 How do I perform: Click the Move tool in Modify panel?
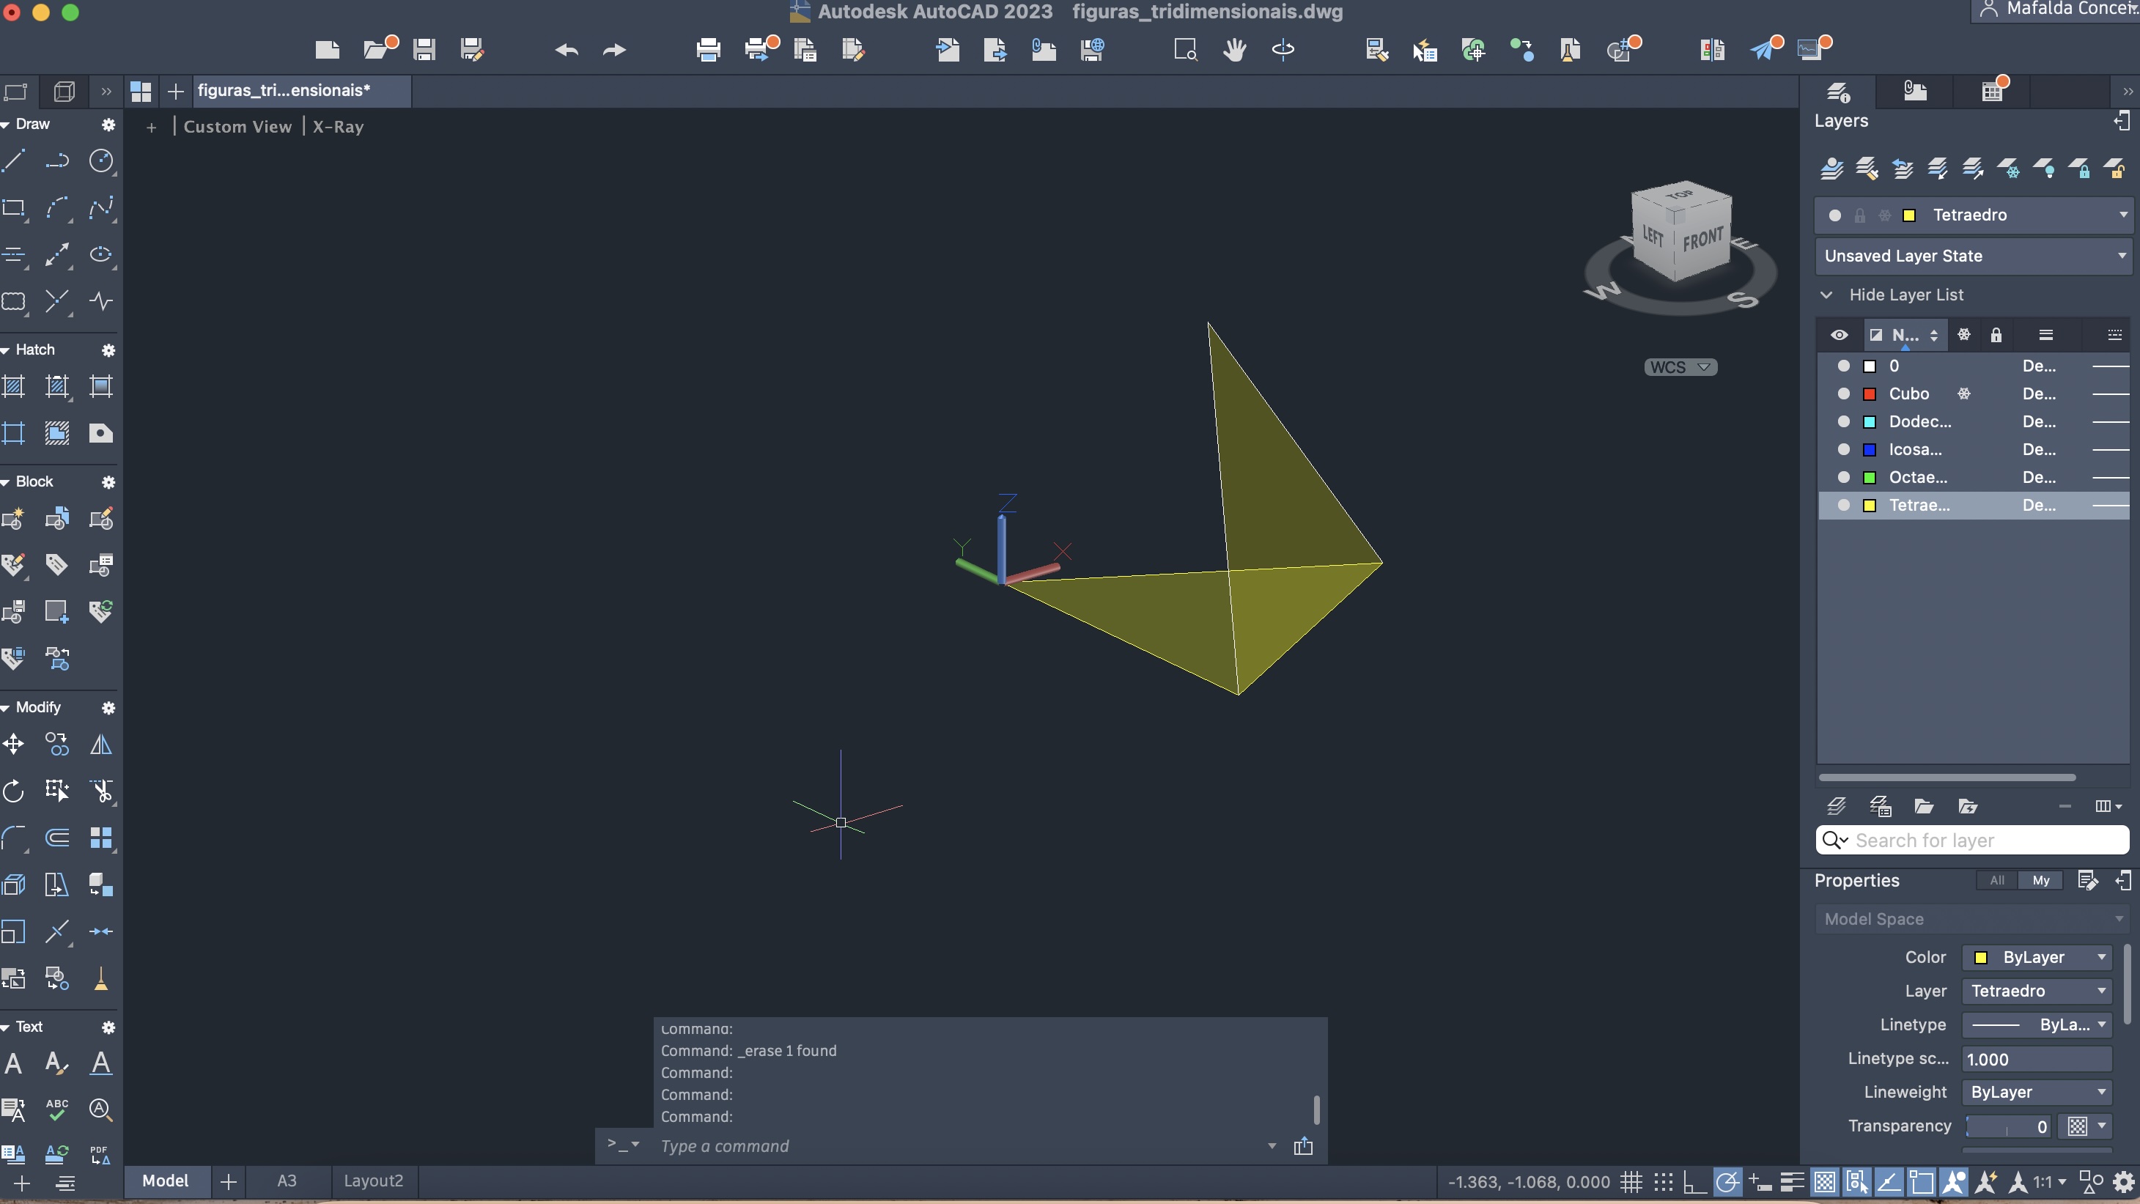[x=14, y=744]
